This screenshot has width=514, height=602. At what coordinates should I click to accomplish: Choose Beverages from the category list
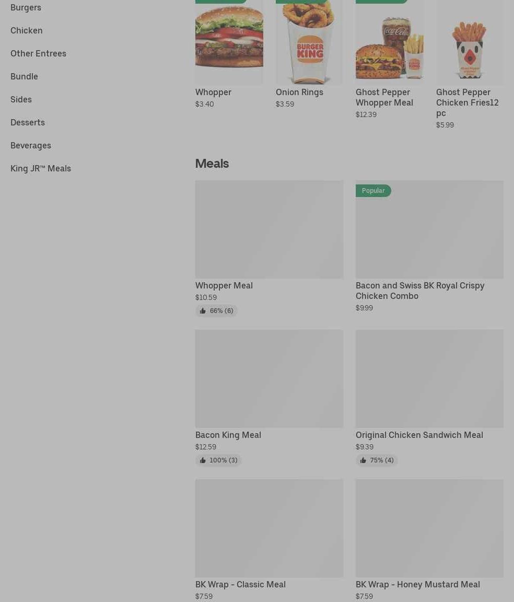tap(31, 145)
